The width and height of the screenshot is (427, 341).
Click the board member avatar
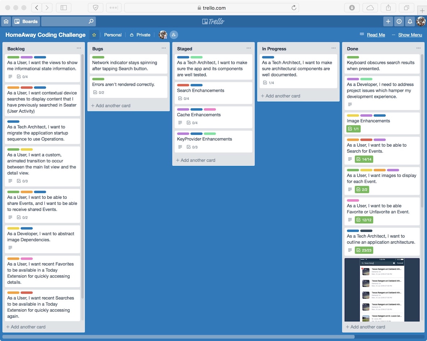coord(163,35)
